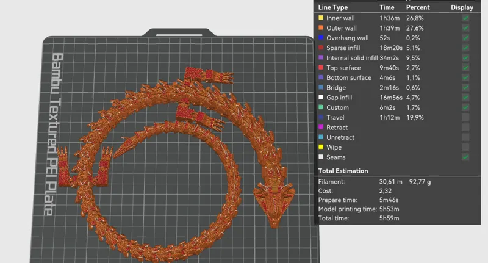Hide Internal solid infill lines
Screen dimensions: 488x263
(465, 58)
